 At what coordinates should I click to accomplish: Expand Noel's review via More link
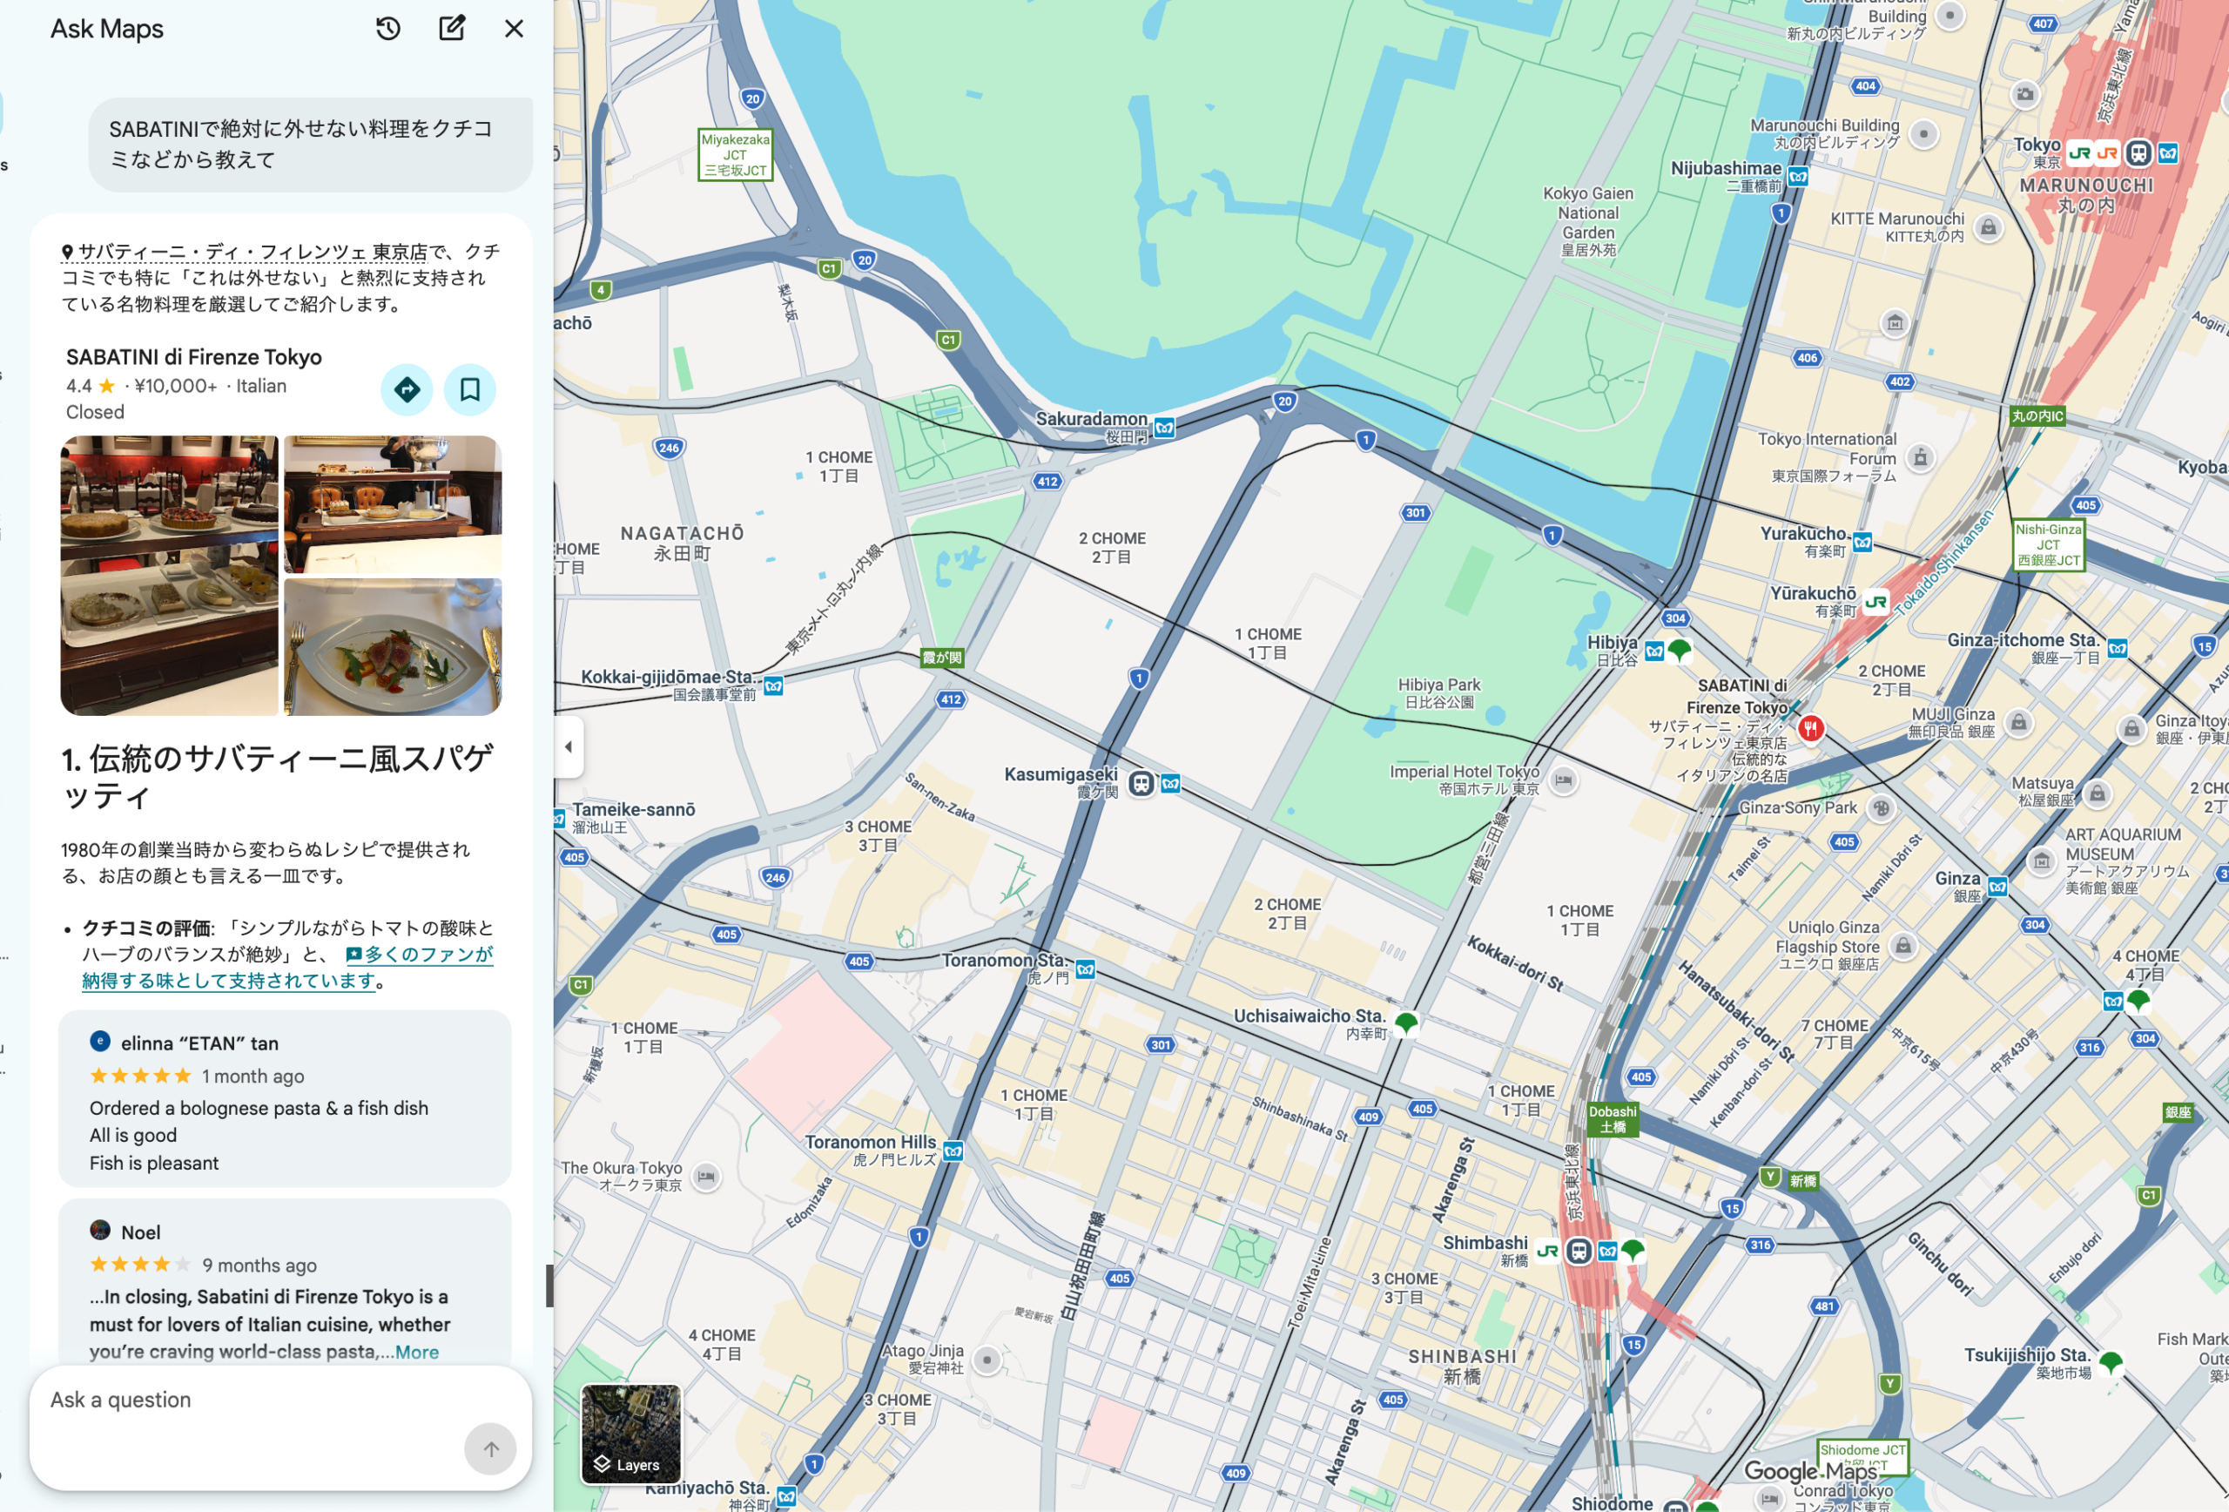coord(417,1352)
